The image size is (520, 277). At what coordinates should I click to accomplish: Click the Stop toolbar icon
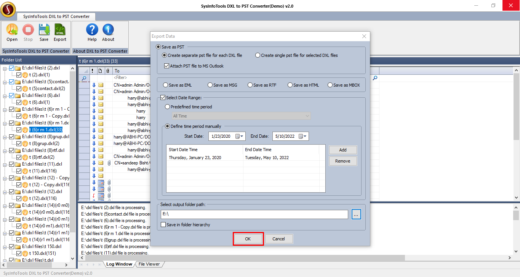pyautogui.click(x=28, y=30)
